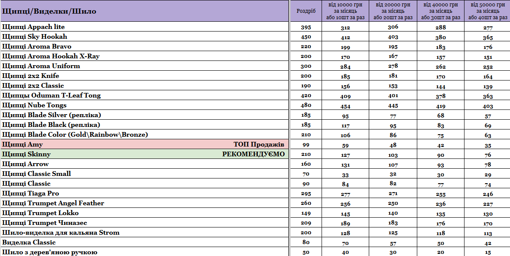Select the 'від 50000 грн' column header
The height and width of the screenshot is (256, 510).
coord(487,11)
